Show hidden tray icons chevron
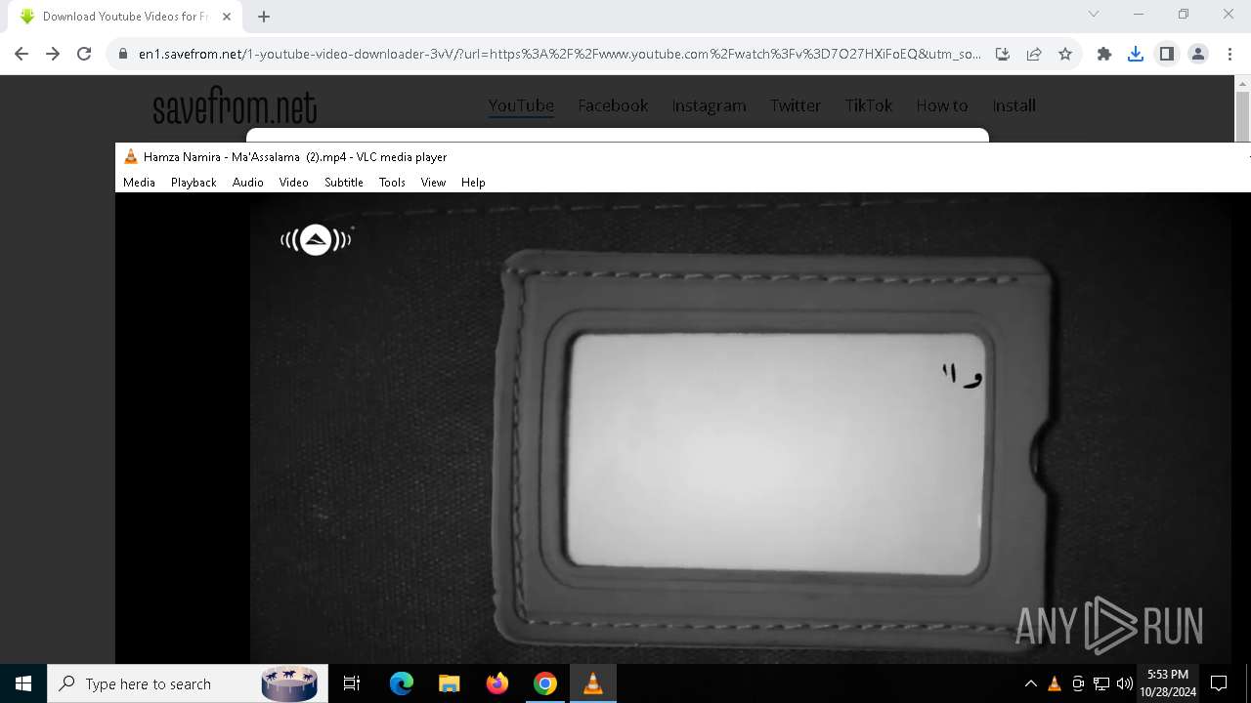The image size is (1251, 703). (1030, 683)
